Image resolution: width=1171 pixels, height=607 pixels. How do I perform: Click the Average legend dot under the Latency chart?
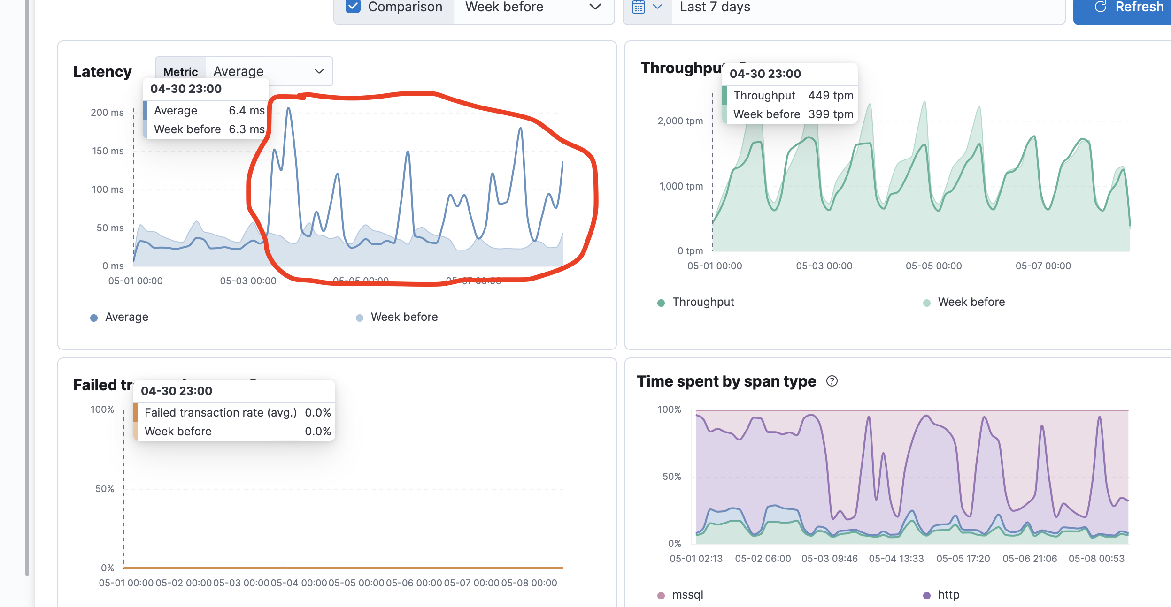(x=93, y=317)
